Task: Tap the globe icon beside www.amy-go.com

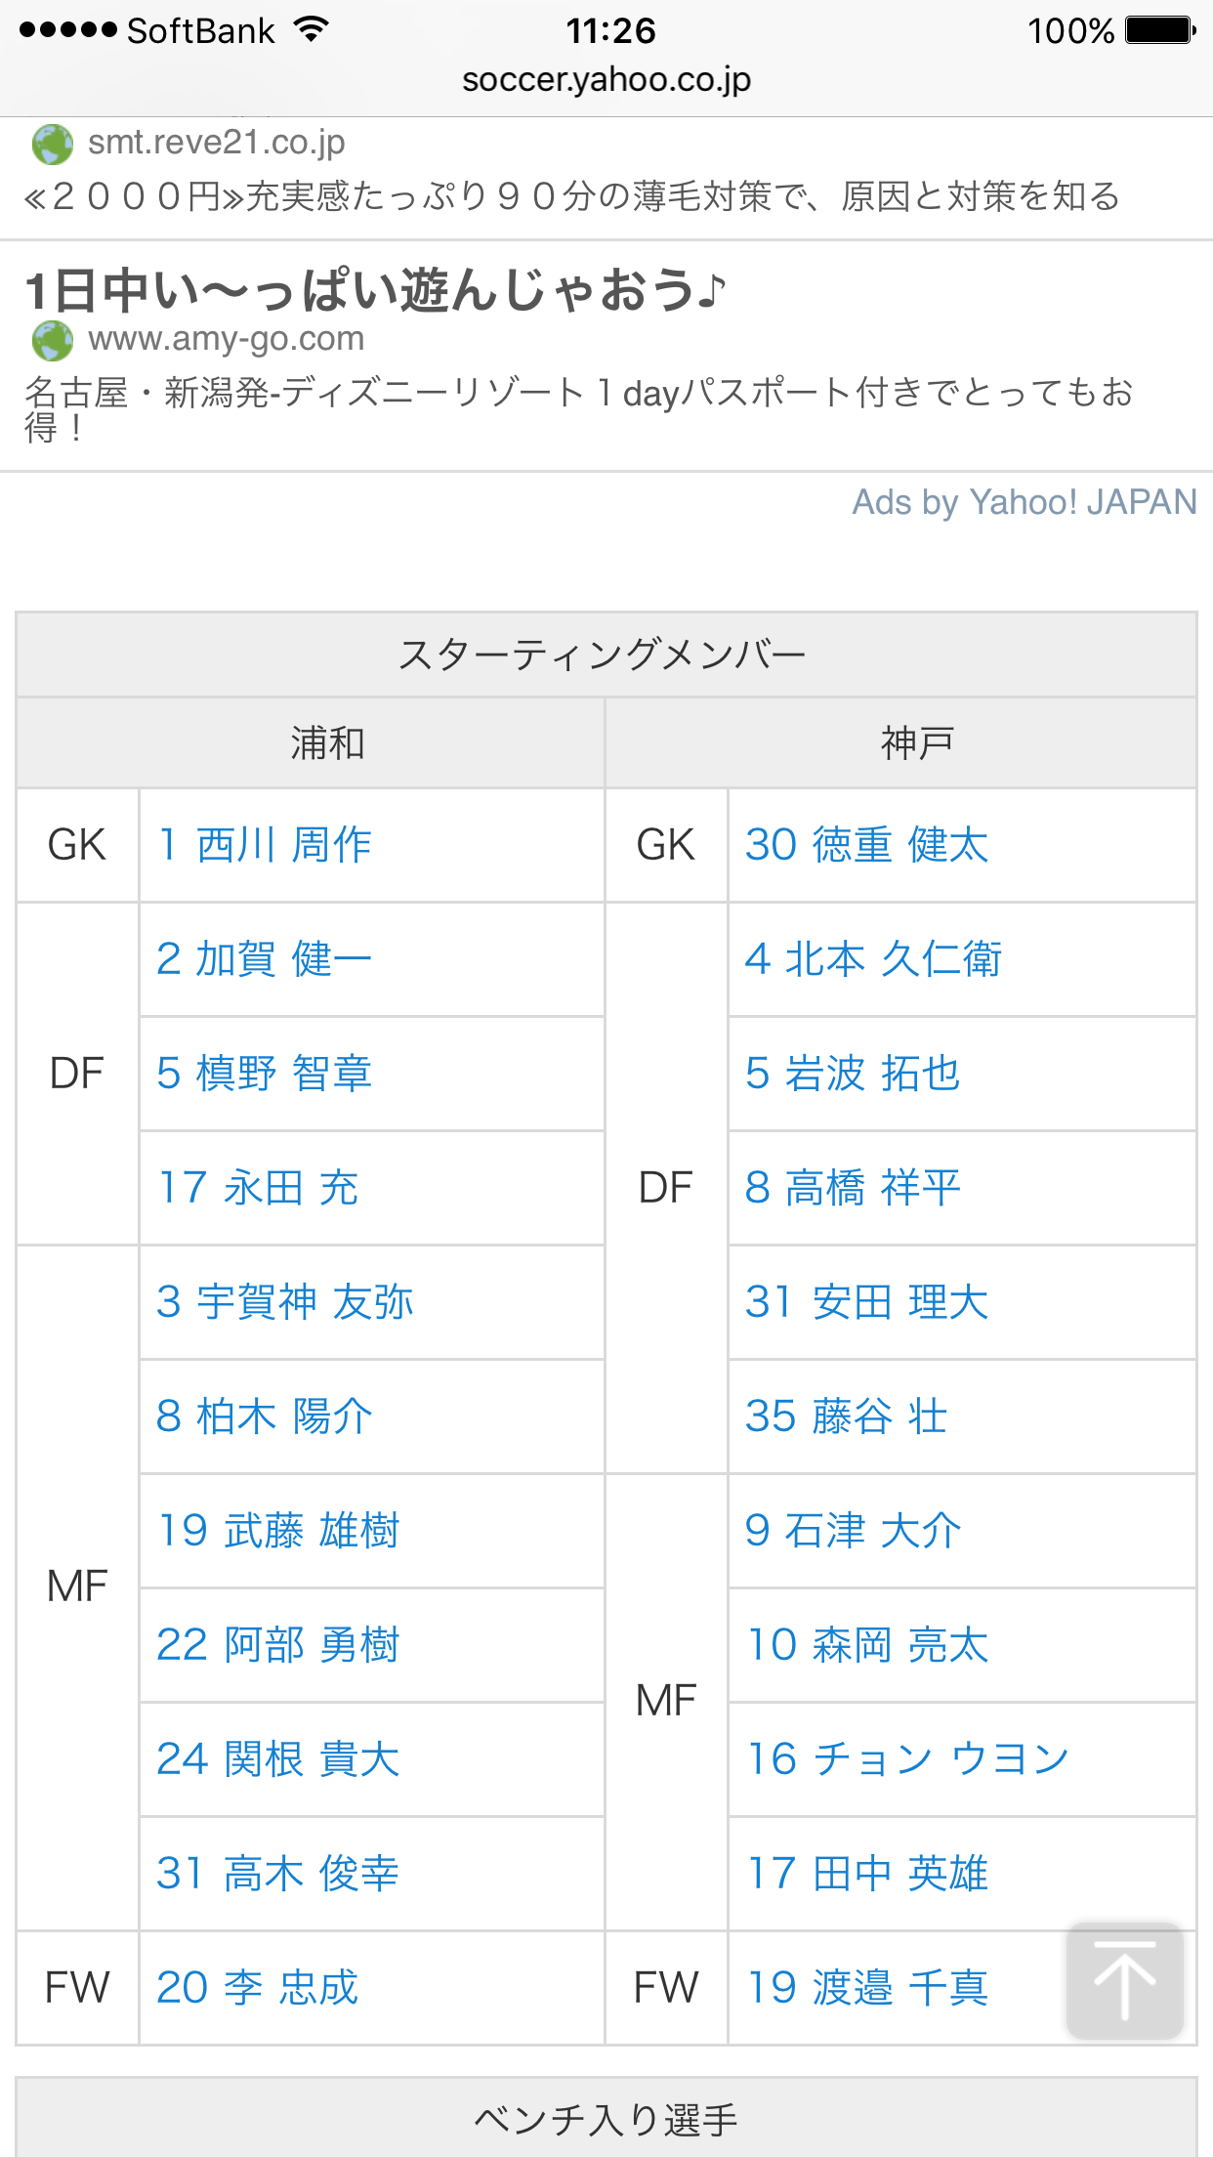Action: coord(53,340)
